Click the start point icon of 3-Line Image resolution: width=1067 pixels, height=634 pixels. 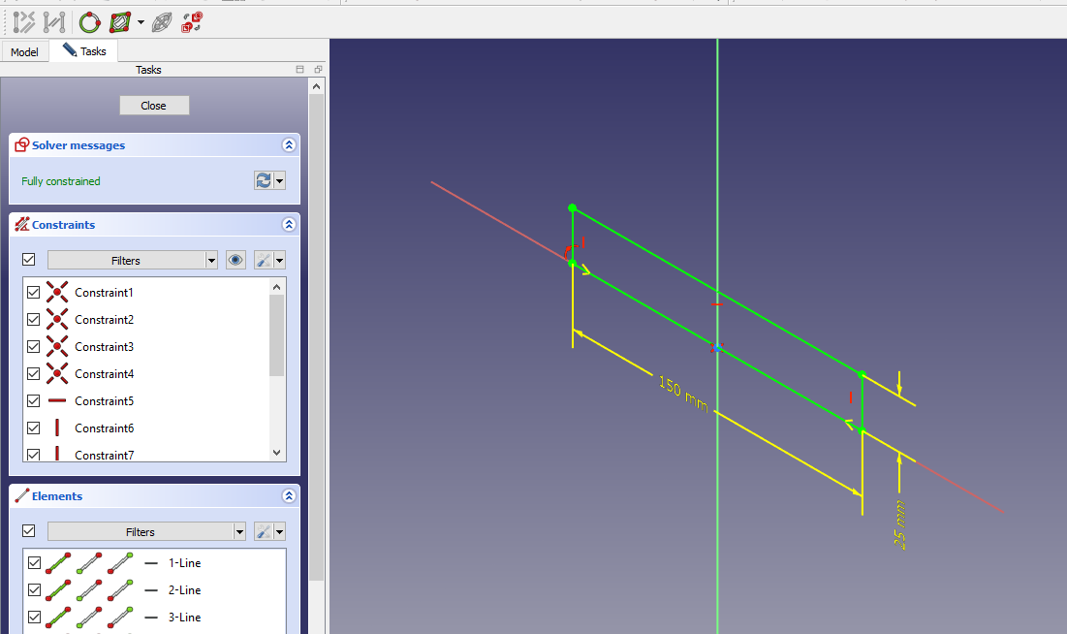pyautogui.click(x=89, y=618)
